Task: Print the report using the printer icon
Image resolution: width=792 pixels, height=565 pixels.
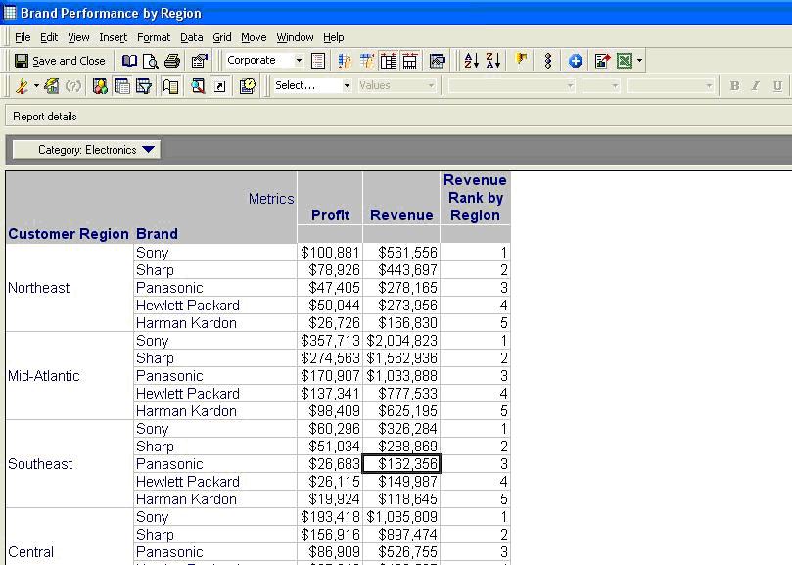Action: pyautogui.click(x=173, y=61)
